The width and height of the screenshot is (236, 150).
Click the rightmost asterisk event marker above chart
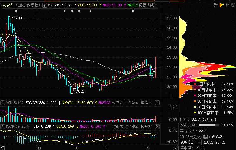pyautogui.click(x=133, y=11)
